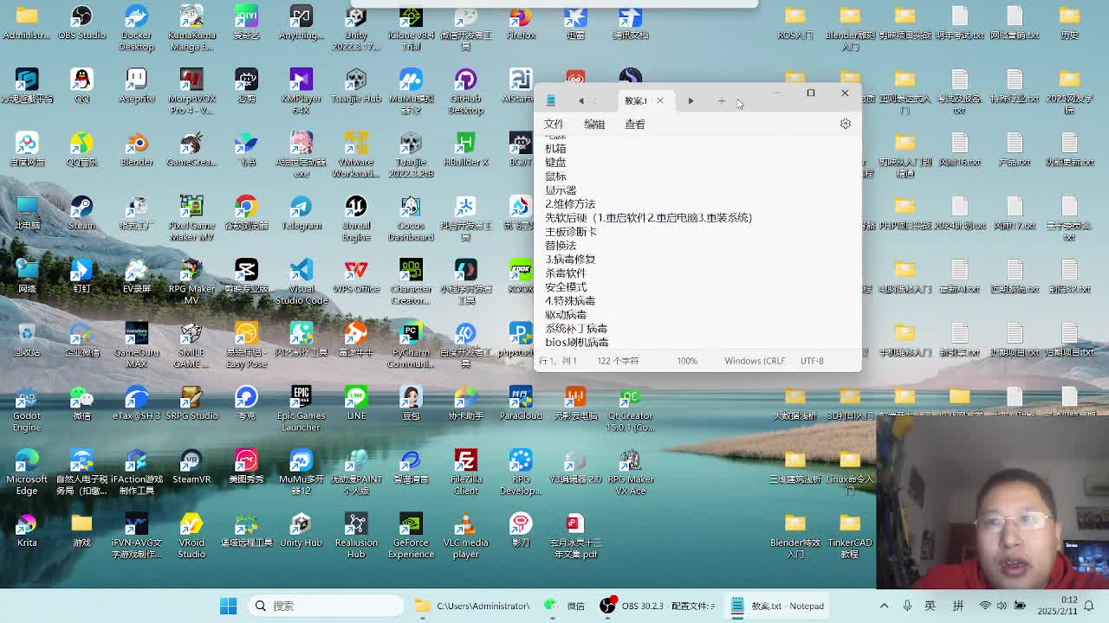Open LINE desktop shortcut

pos(356,403)
